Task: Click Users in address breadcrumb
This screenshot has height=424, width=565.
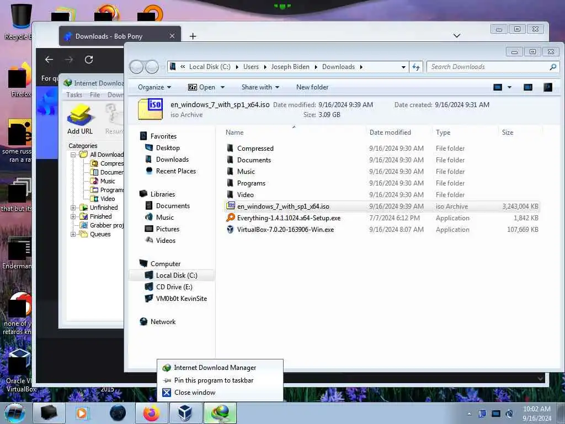Action: pos(251,67)
